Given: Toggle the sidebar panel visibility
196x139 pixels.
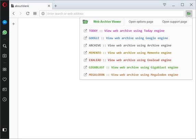Looking at the screenshot, I should pyautogui.click(x=5, y=130).
